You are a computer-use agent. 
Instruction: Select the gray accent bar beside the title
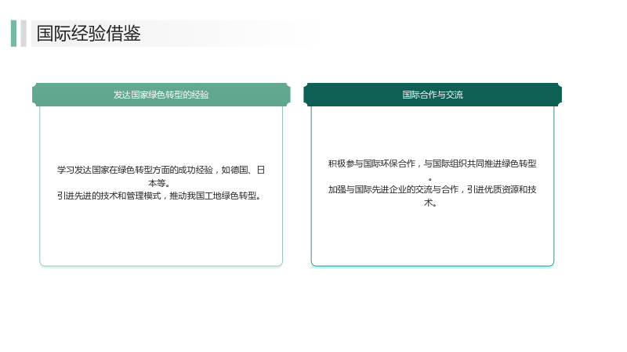point(24,34)
